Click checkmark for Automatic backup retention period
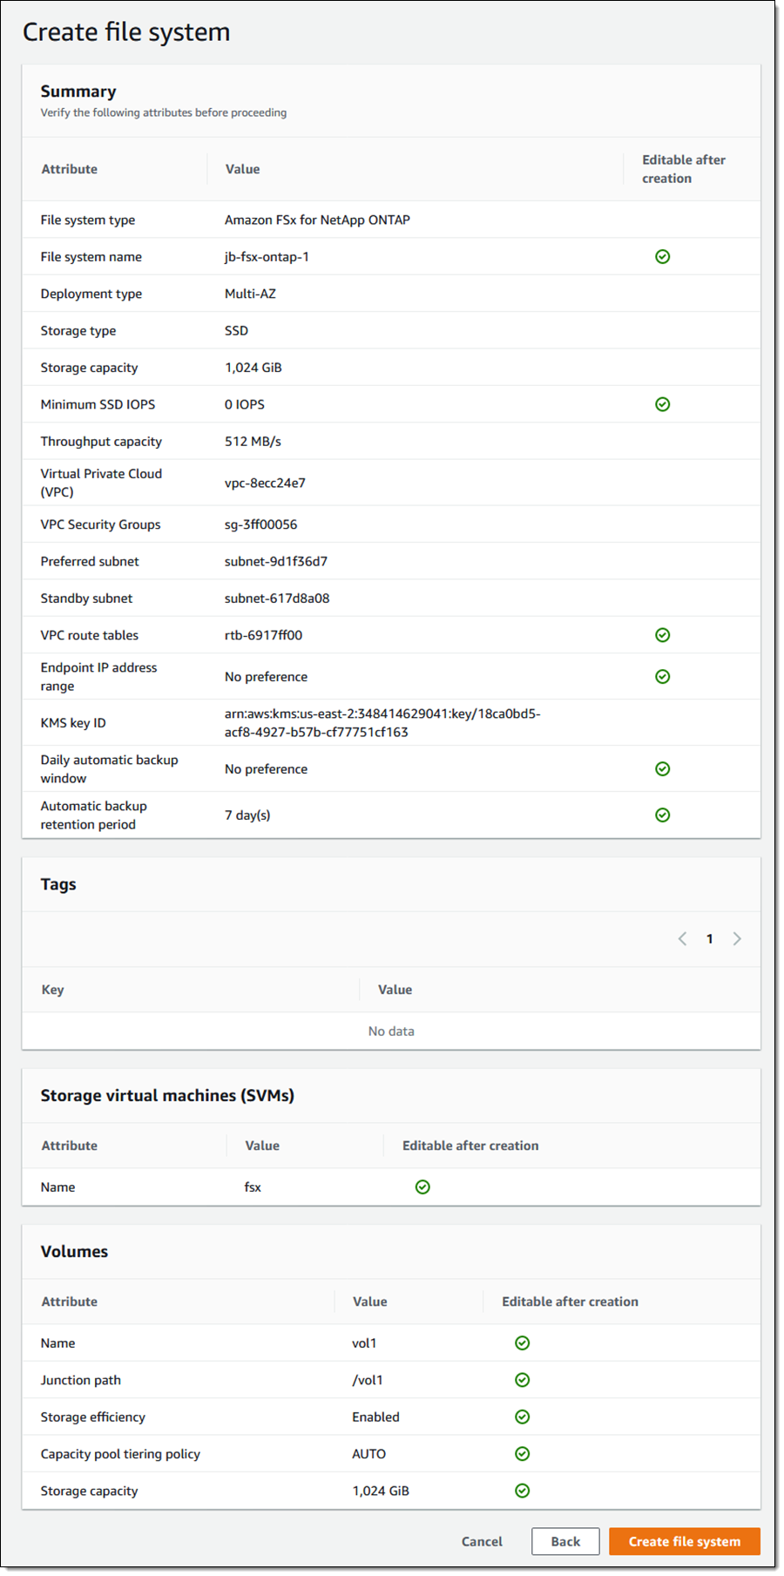The height and width of the screenshot is (1576, 784). coord(662,815)
